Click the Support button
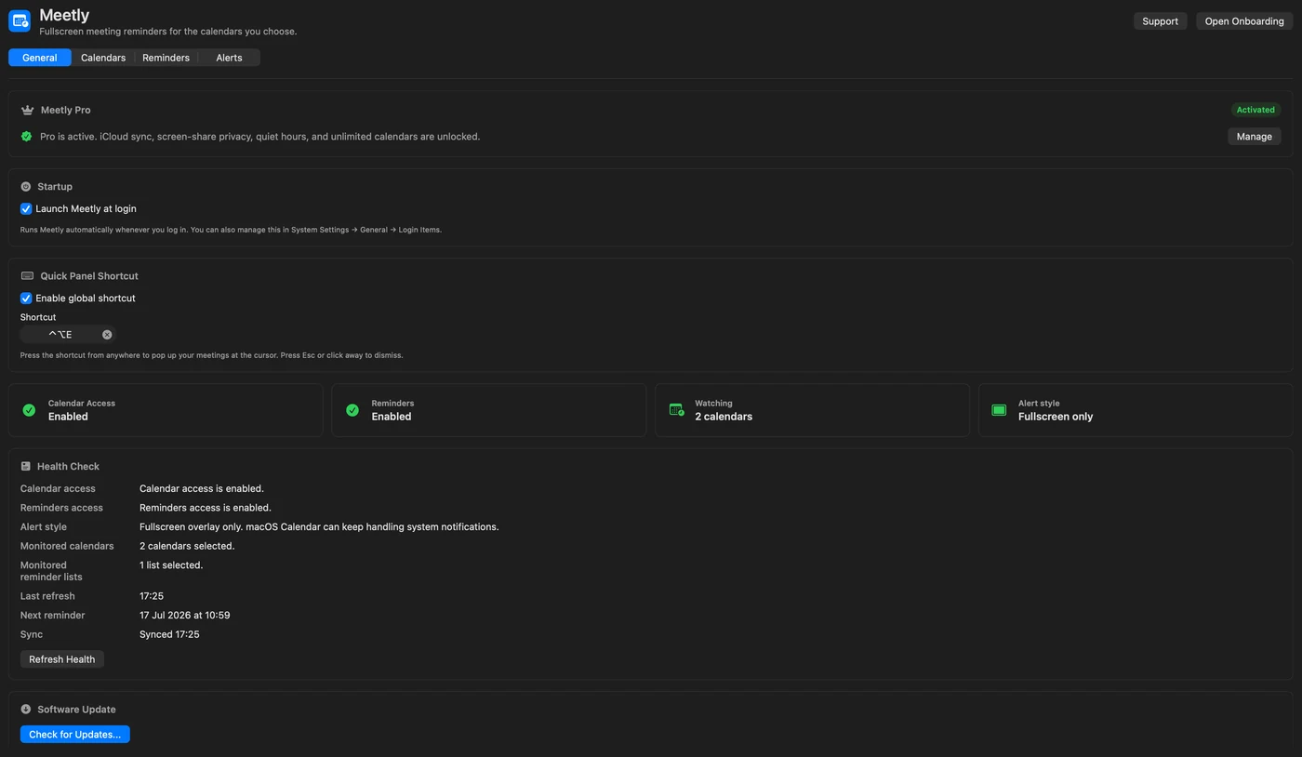1302x757 pixels. (x=1160, y=21)
